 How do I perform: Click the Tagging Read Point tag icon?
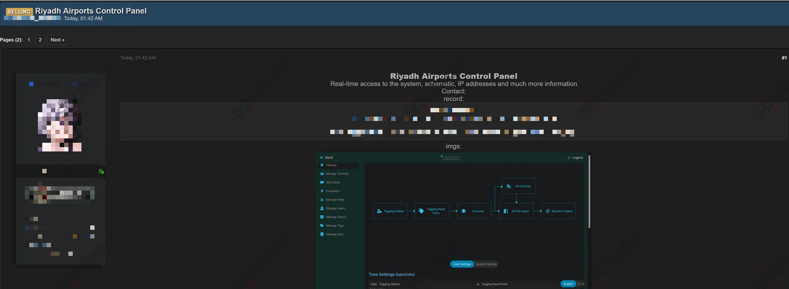pos(421,211)
